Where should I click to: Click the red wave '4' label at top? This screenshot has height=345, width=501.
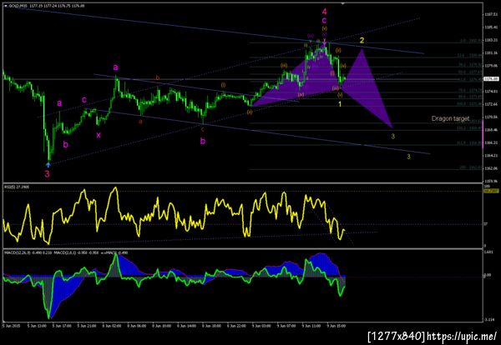(324, 12)
